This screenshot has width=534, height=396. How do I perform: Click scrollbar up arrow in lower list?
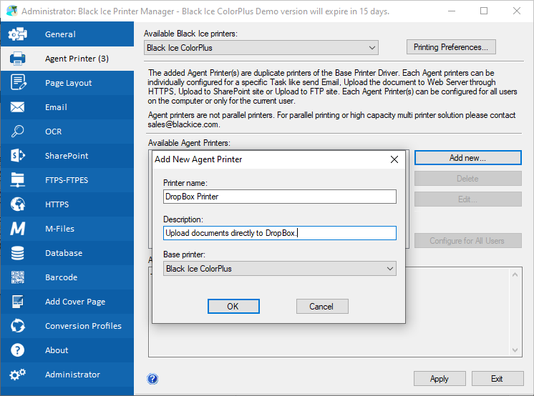pos(515,274)
